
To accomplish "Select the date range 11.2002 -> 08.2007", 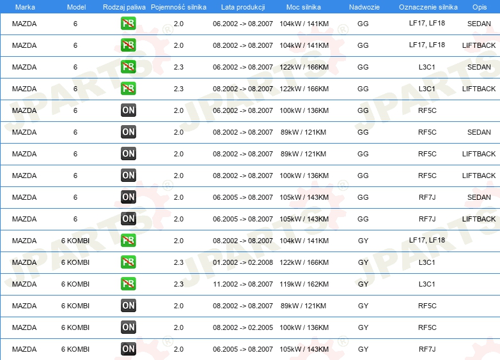I will (243, 284).
